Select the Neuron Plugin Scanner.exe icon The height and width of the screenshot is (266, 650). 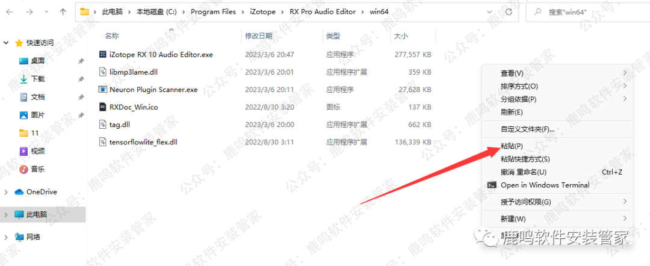pos(103,89)
